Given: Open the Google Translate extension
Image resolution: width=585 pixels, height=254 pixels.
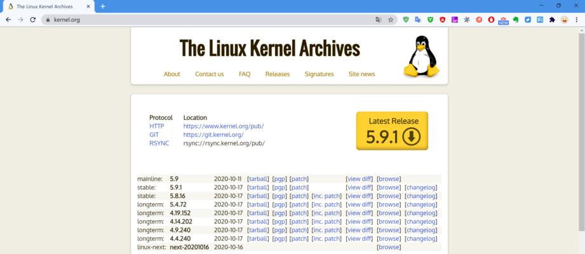Looking at the screenshot, I should (x=418, y=20).
